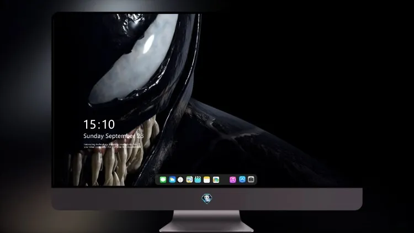Screen dimensions: 414x233
Task: Open the Clock app in the dock
Action: tap(181, 179)
